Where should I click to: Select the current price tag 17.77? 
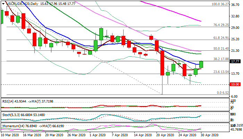click(x=235, y=62)
